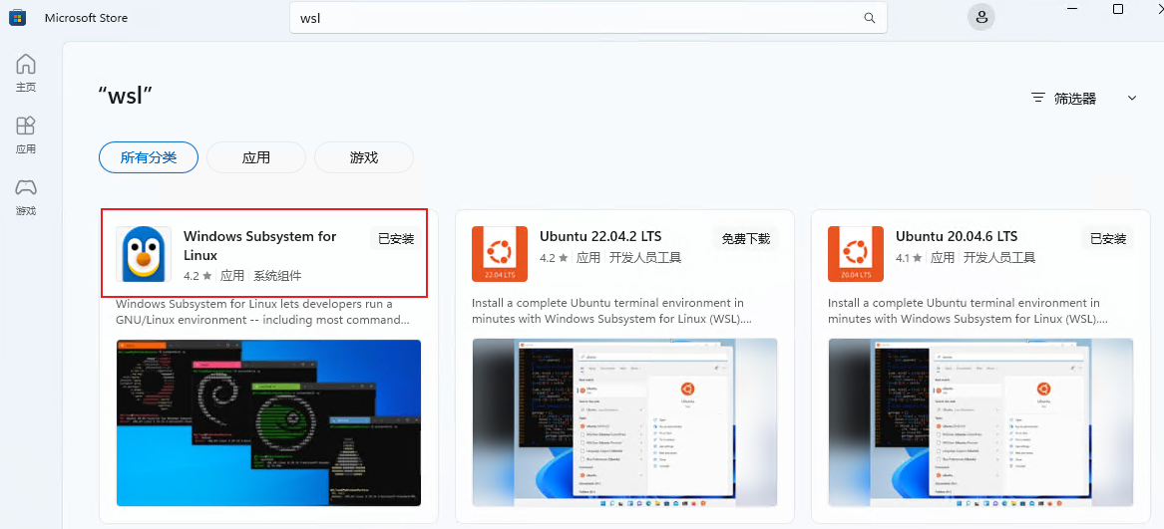Viewport: 1164px width, 529px height.
Task: Open the Ubuntu 22.04.2 LTS screenshot thumbnail
Action: coord(625,423)
